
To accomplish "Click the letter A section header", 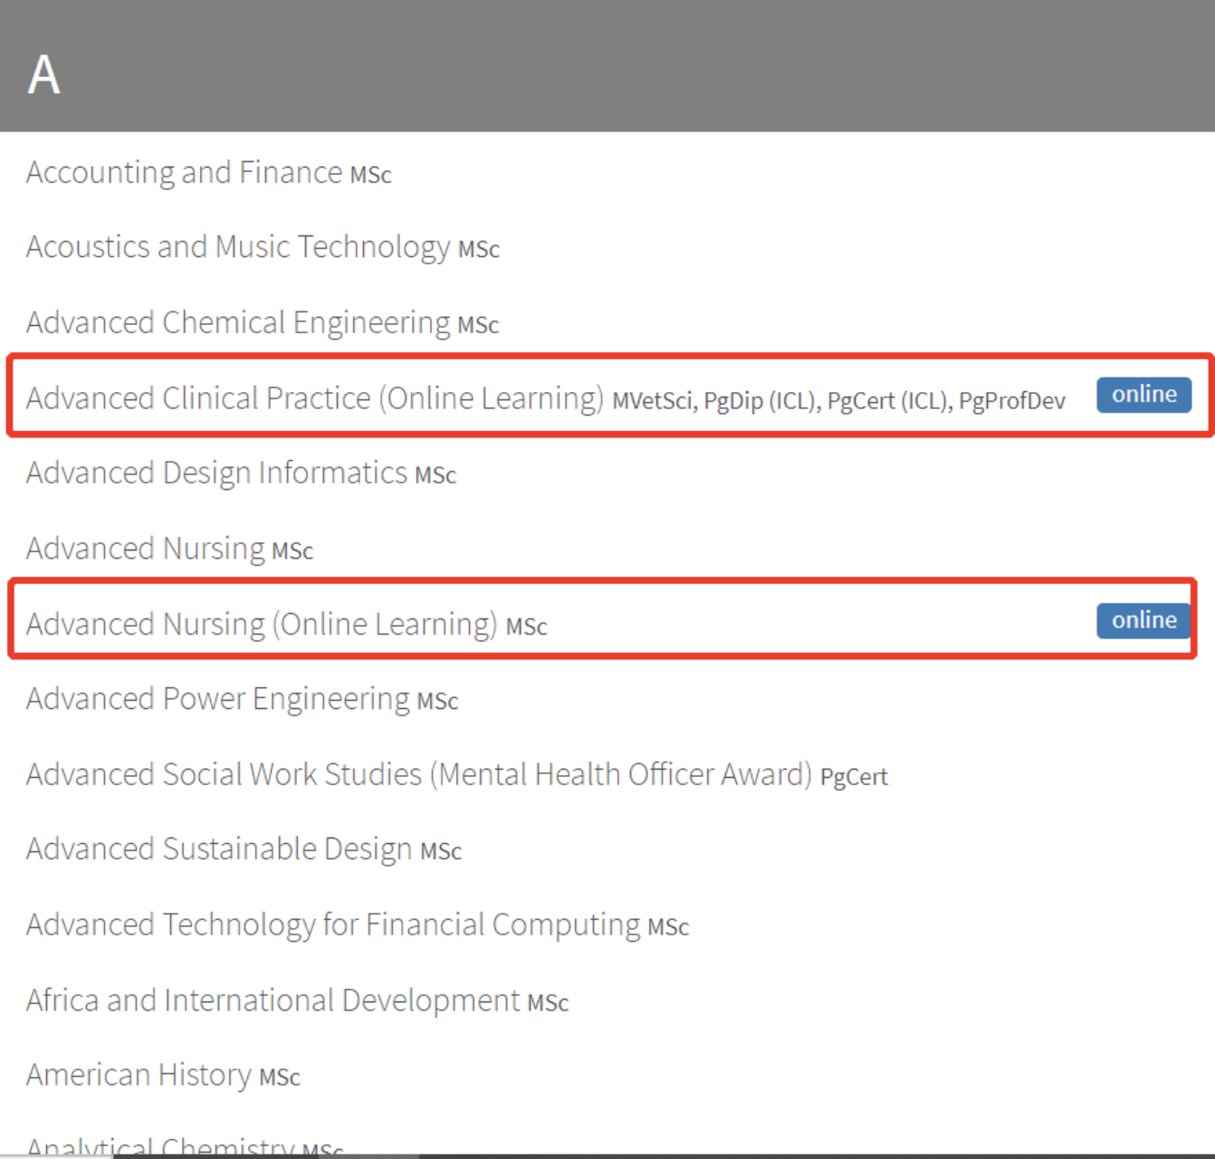I will pyautogui.click(x=43, y=74).
